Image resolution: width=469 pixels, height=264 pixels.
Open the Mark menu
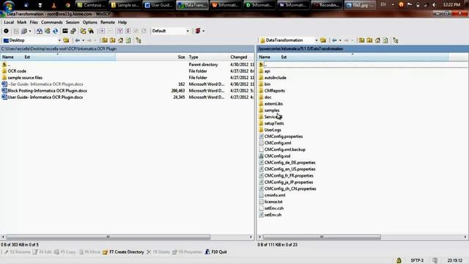click(x=21, y=22)
